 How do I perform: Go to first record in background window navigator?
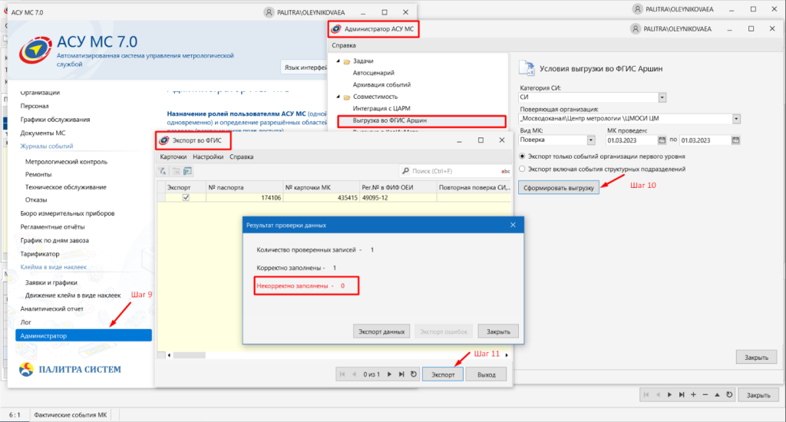tap(646, 395)
